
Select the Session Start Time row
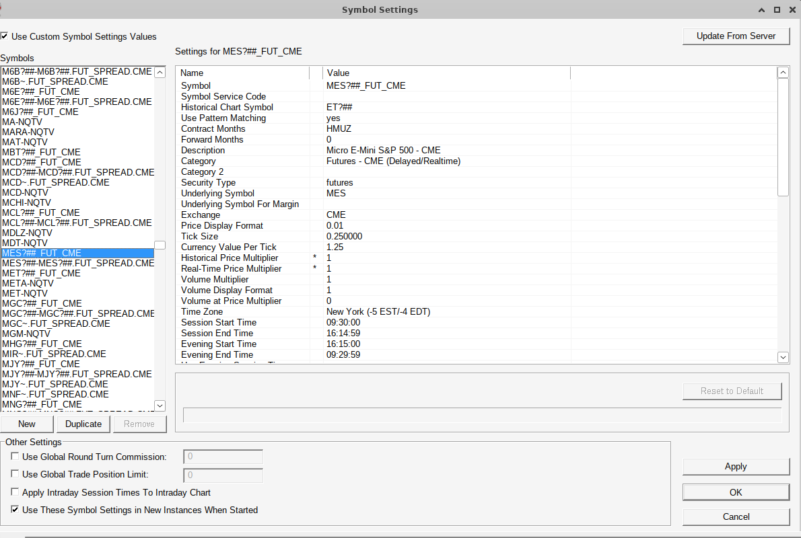coord(219,322)
